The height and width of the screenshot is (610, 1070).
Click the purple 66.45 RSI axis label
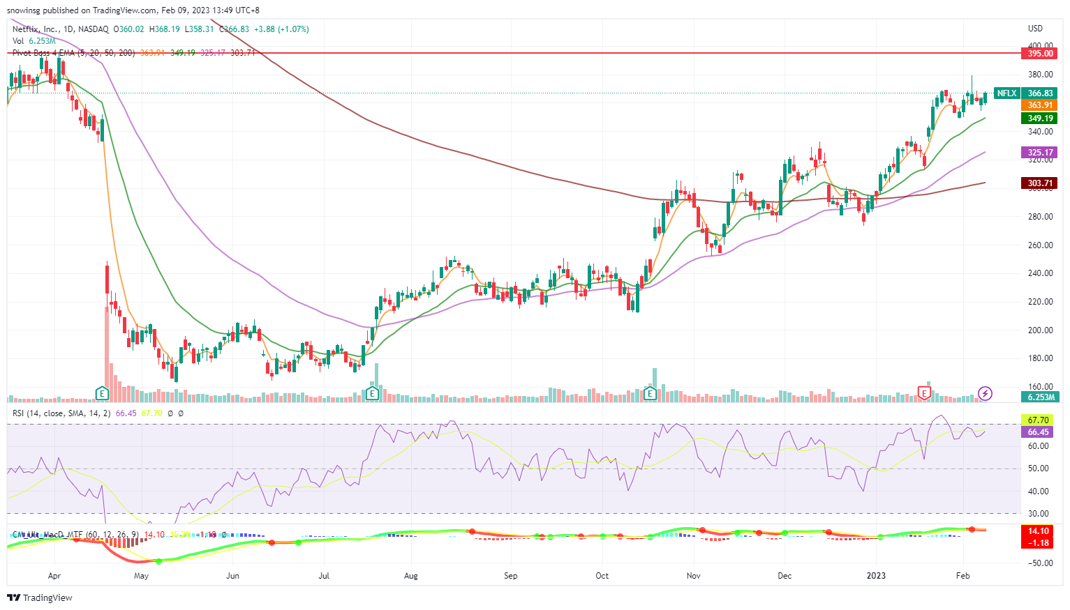1038,432
